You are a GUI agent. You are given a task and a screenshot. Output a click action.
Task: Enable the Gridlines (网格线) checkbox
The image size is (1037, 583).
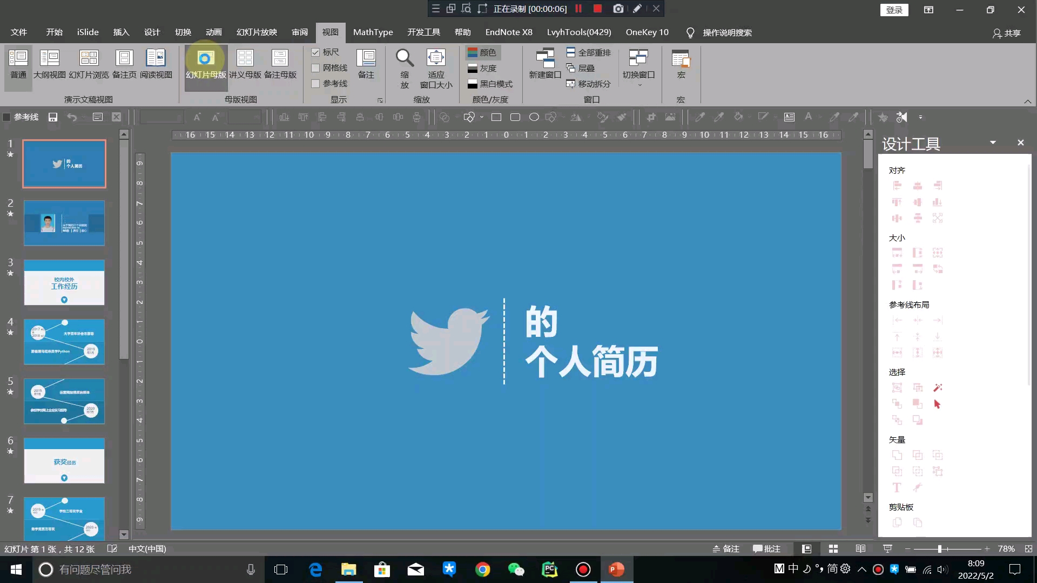click(x=315, y=68)
